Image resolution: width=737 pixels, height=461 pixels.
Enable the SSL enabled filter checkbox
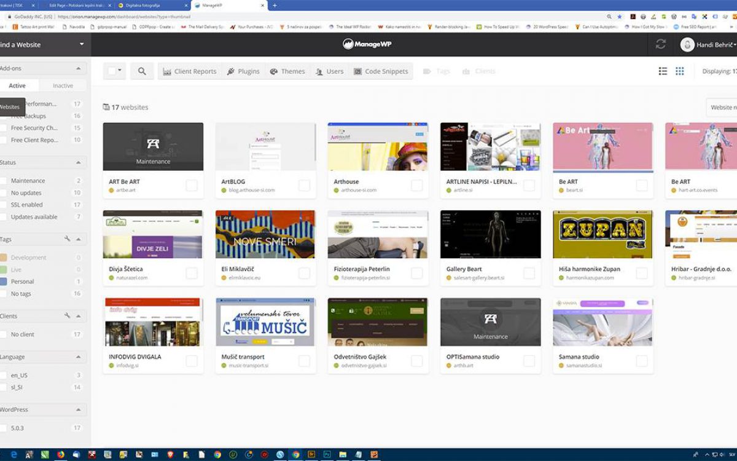click(x=4, y=205)
